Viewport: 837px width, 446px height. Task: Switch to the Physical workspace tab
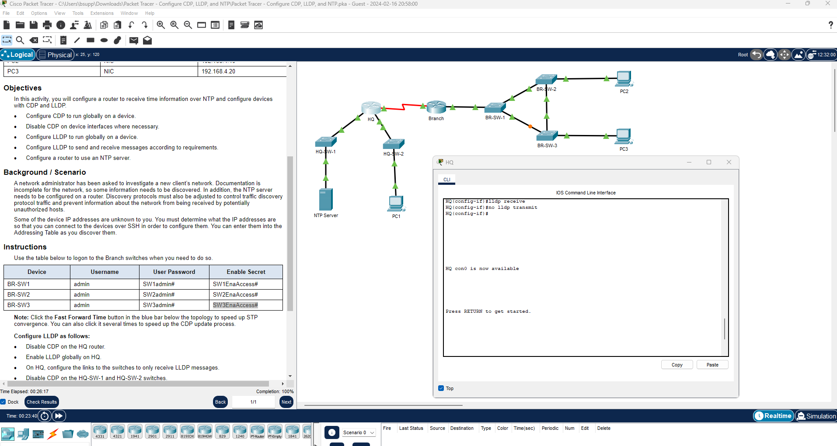(x=56, y=55)
